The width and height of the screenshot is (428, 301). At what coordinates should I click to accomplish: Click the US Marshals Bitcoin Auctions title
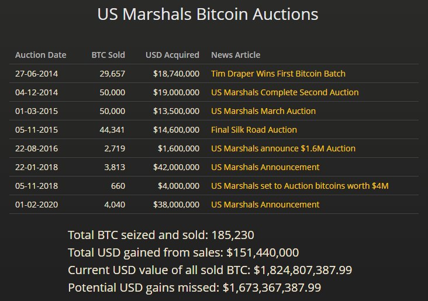208,14
